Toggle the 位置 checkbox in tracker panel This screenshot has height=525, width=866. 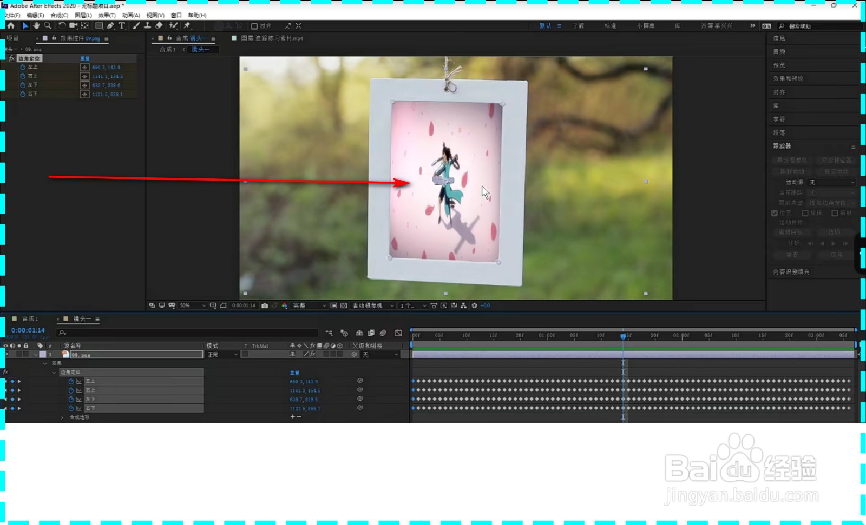click(775, 213)
